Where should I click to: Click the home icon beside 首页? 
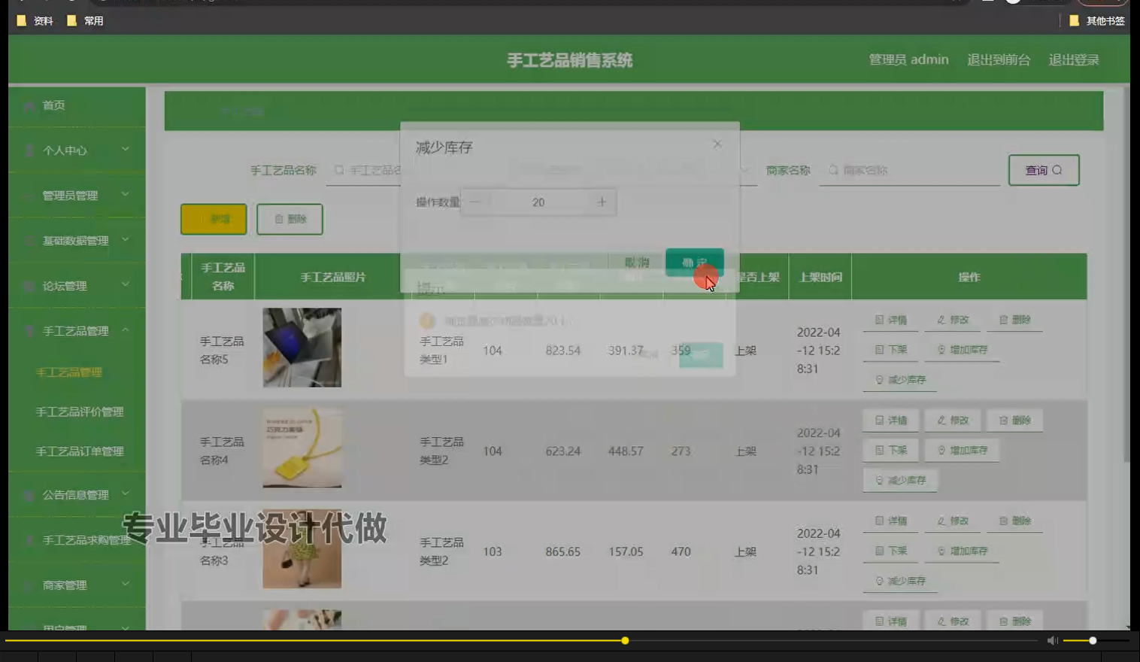point(27,105)
